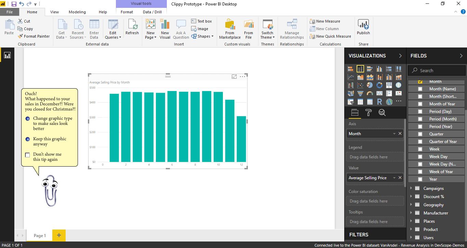The image size is (467, 248).
Task: Open the File menu
Action: pos(10,12)
